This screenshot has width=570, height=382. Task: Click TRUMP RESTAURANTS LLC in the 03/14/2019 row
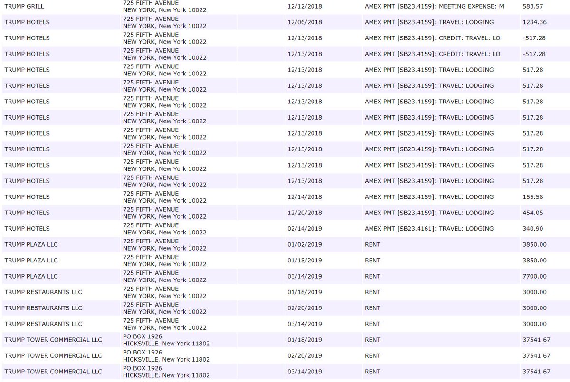43,324
